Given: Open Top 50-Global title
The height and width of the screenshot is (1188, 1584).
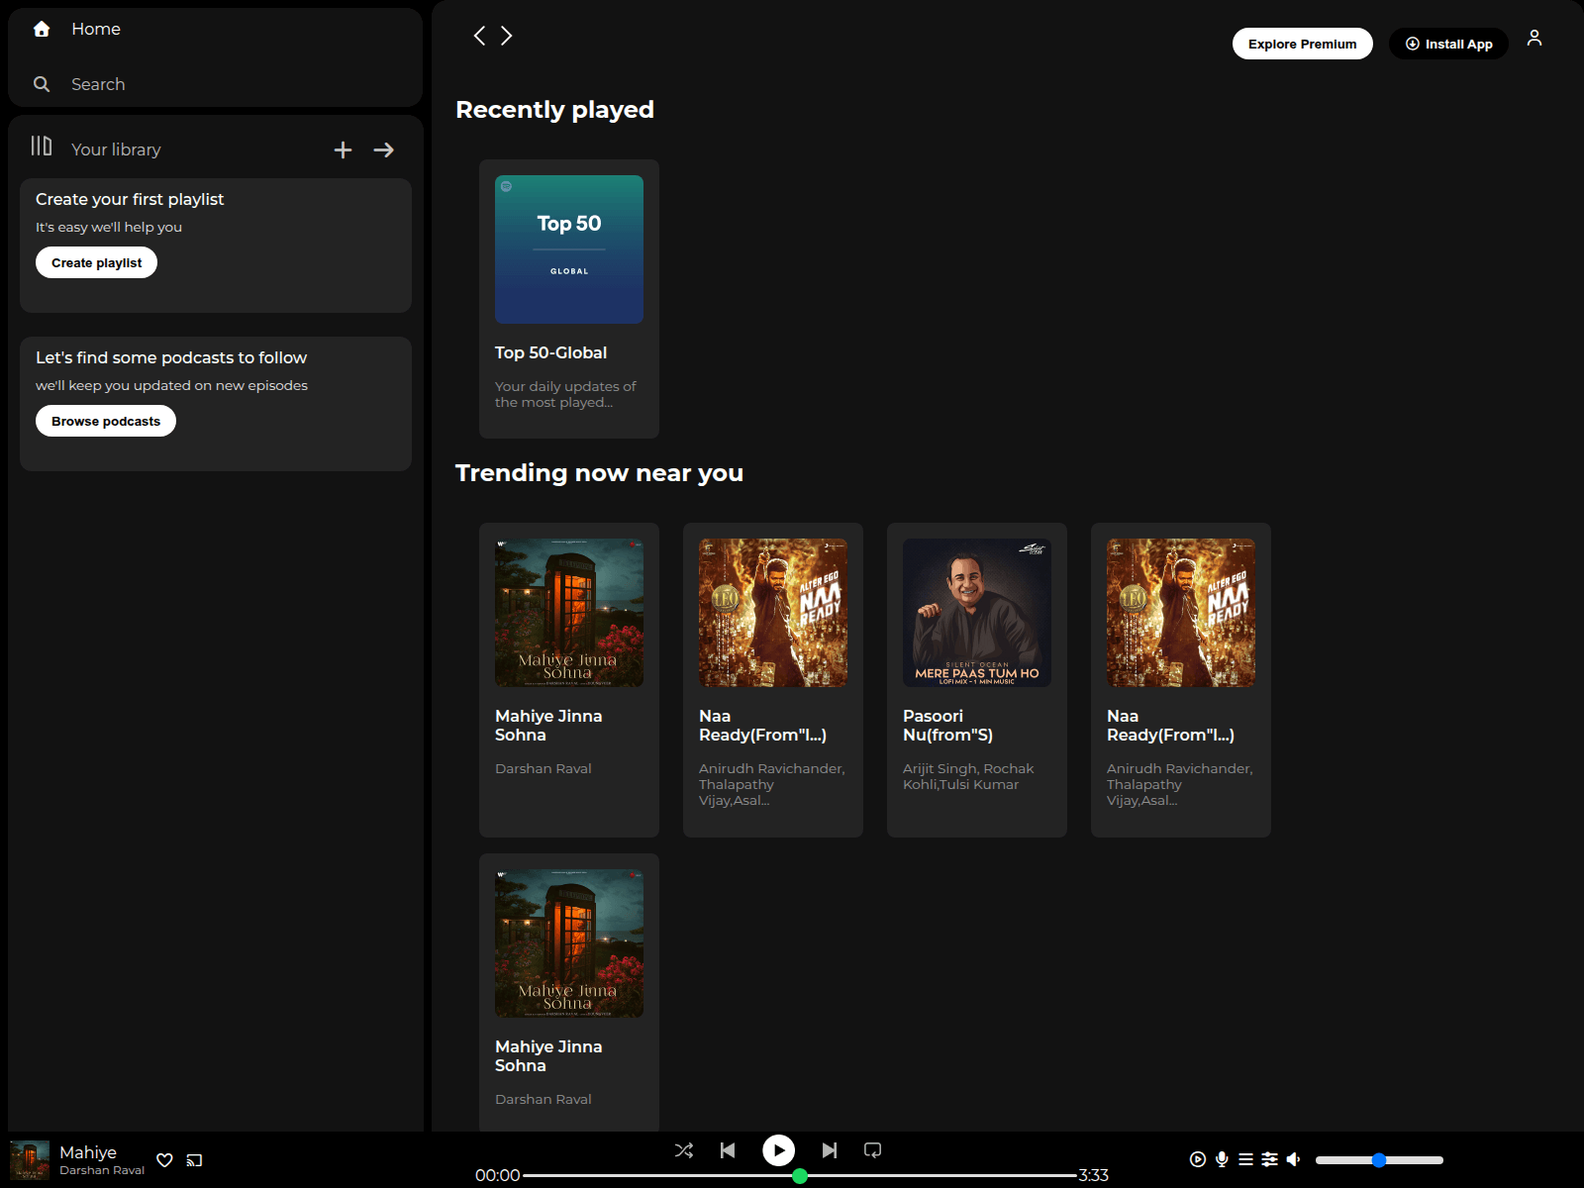Looking at the screenshot, I should (551, 352).
